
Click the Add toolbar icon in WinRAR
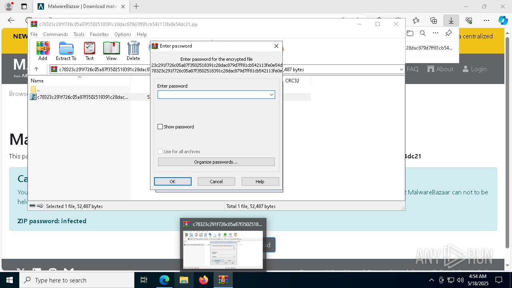43,51
